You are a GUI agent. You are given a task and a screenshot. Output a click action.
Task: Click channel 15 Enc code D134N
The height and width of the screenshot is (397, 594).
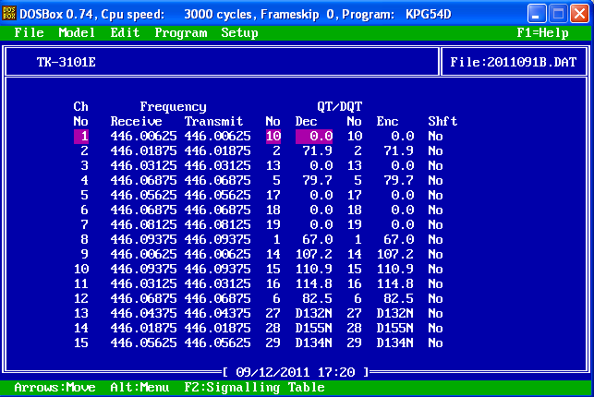(x=395, y=343)
